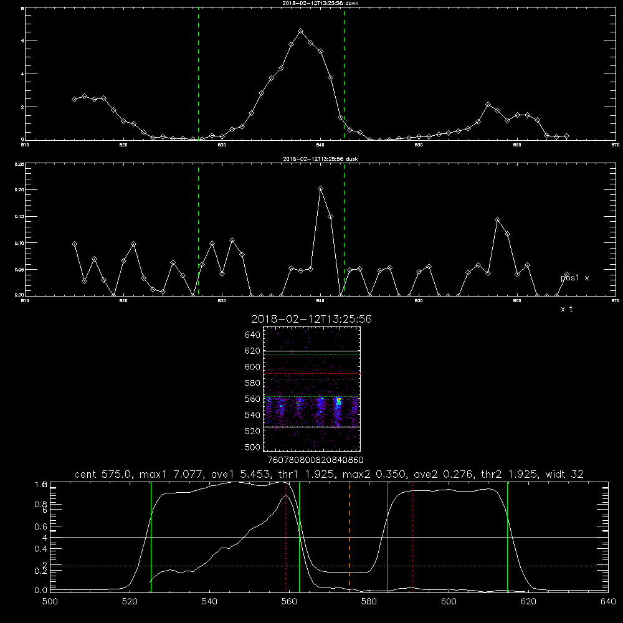Click the brightest hotspot in the heatmap image
This screenshot has height=623, width=623.
point(338,401)
